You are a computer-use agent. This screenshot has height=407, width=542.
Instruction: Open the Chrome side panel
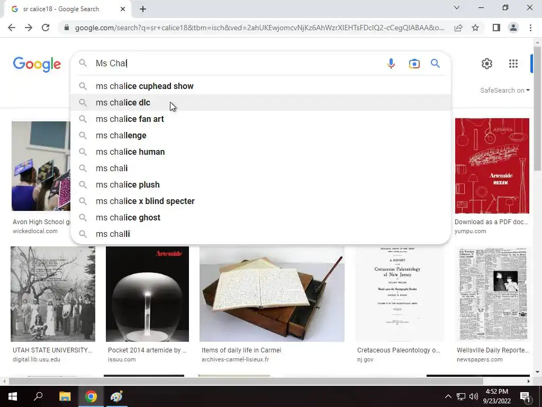[x=496, y=28]
